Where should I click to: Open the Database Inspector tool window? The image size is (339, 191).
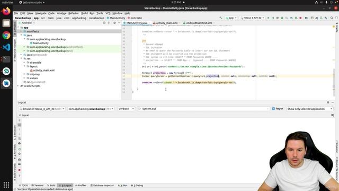(102, 185)
